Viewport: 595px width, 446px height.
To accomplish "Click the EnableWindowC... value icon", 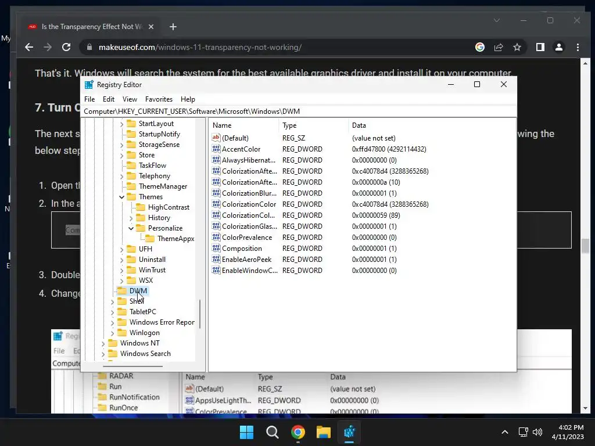I will pyautogui.click(x=216, y=271).
